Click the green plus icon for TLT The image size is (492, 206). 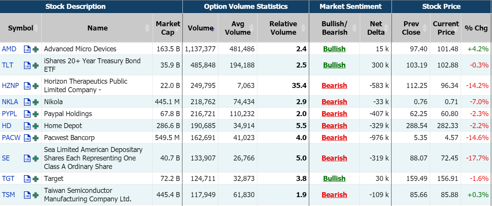[36, 65]
